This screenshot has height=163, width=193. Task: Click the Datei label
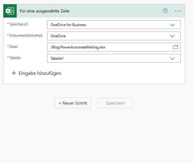(14, 47)
